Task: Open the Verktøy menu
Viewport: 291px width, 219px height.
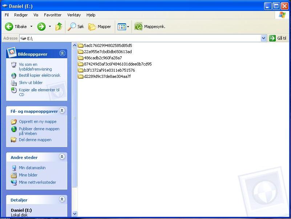Action: (x=74, y=15)
